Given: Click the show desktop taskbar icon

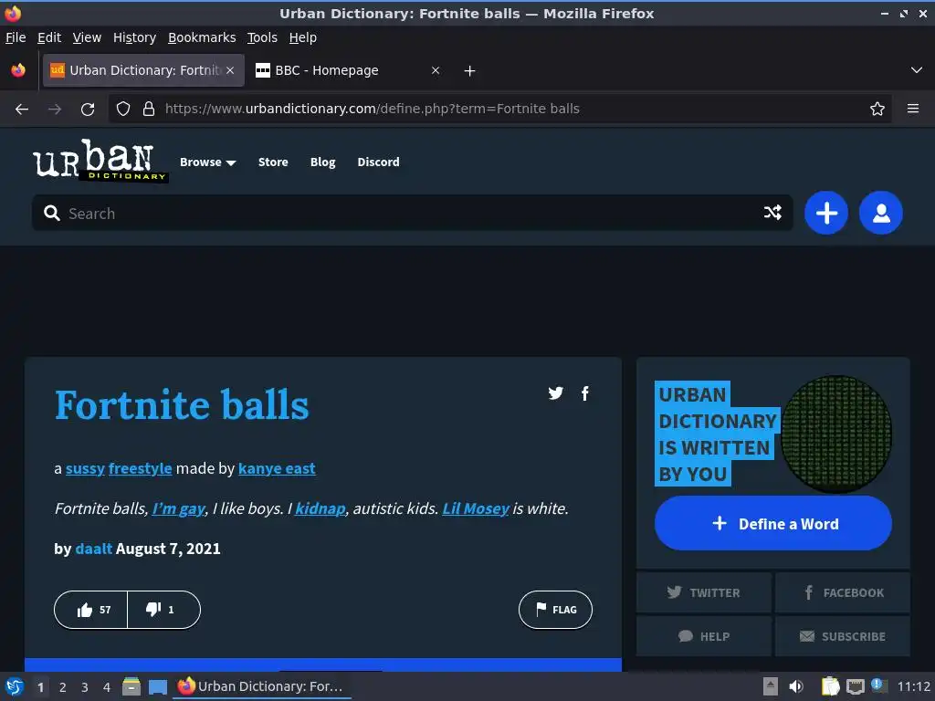Looking at the screenshot, I should pyautogui.click(x=157, y=686).
